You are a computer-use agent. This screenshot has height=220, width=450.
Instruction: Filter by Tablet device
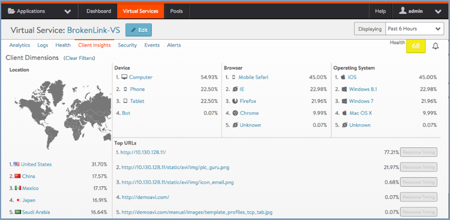point(137,101)
